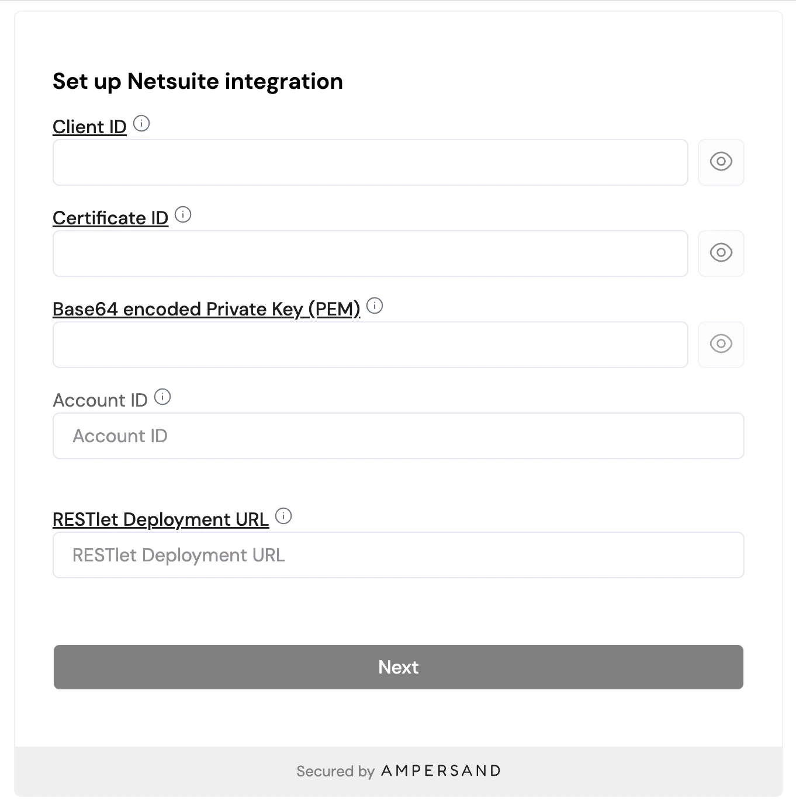This screenshot has width=796, height=812.
Task: Open the Base64 encoded Private Key link
Action: [x=206, y=309]
